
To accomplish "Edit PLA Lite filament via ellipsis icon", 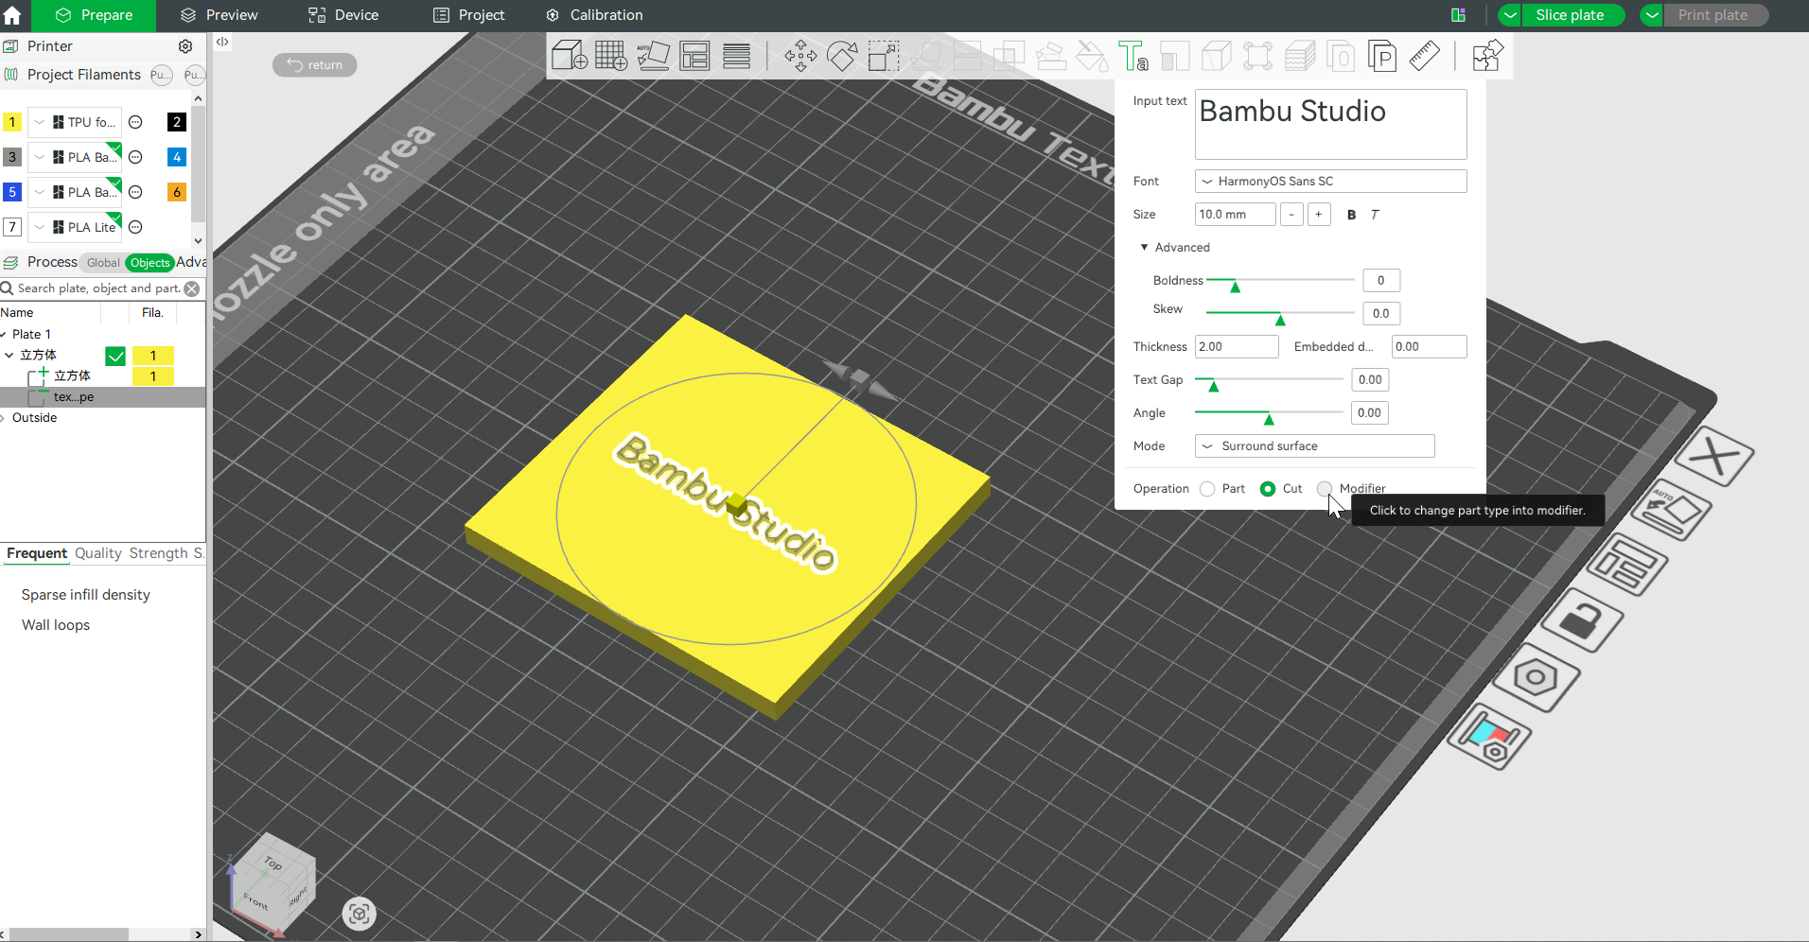I will click(x=135, y=227).
